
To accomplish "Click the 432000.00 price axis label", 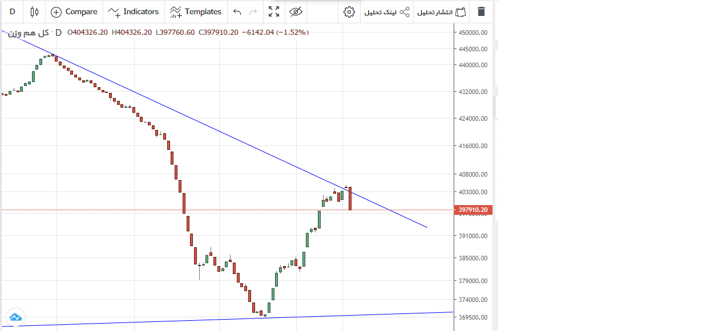I will 473,92.
